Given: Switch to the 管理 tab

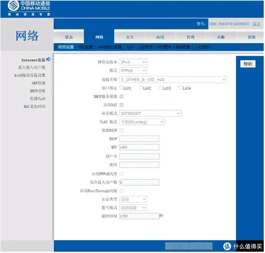Looking at the screenshot, I should 190,37.
